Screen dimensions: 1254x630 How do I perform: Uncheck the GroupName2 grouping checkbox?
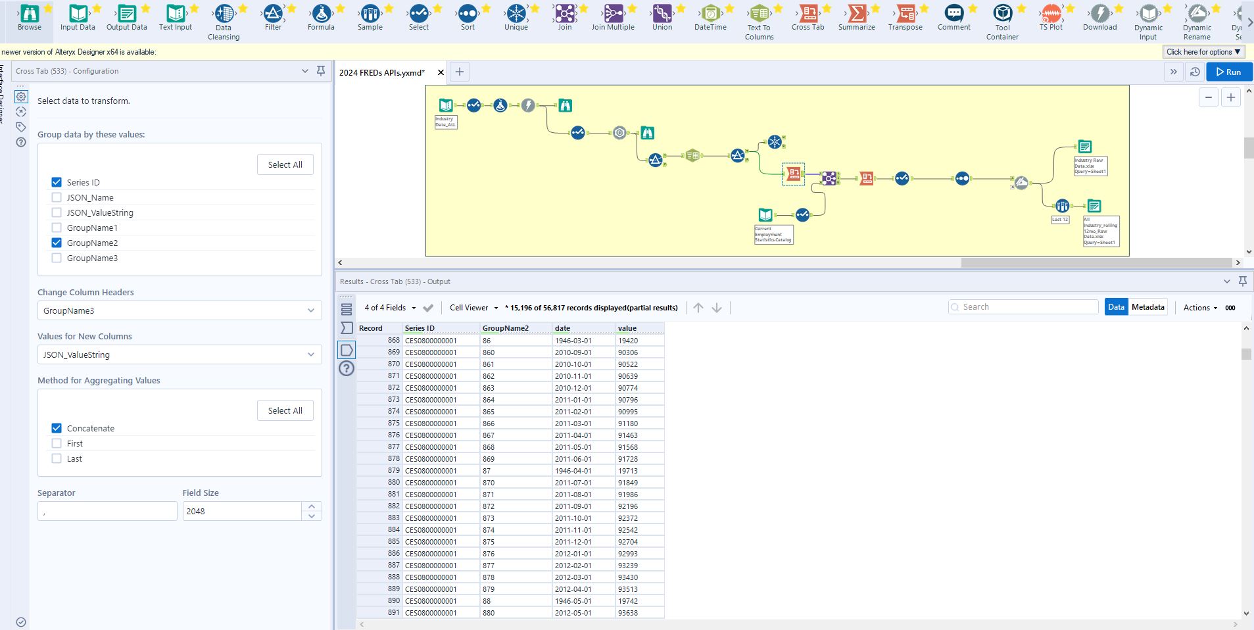(57, 243)
